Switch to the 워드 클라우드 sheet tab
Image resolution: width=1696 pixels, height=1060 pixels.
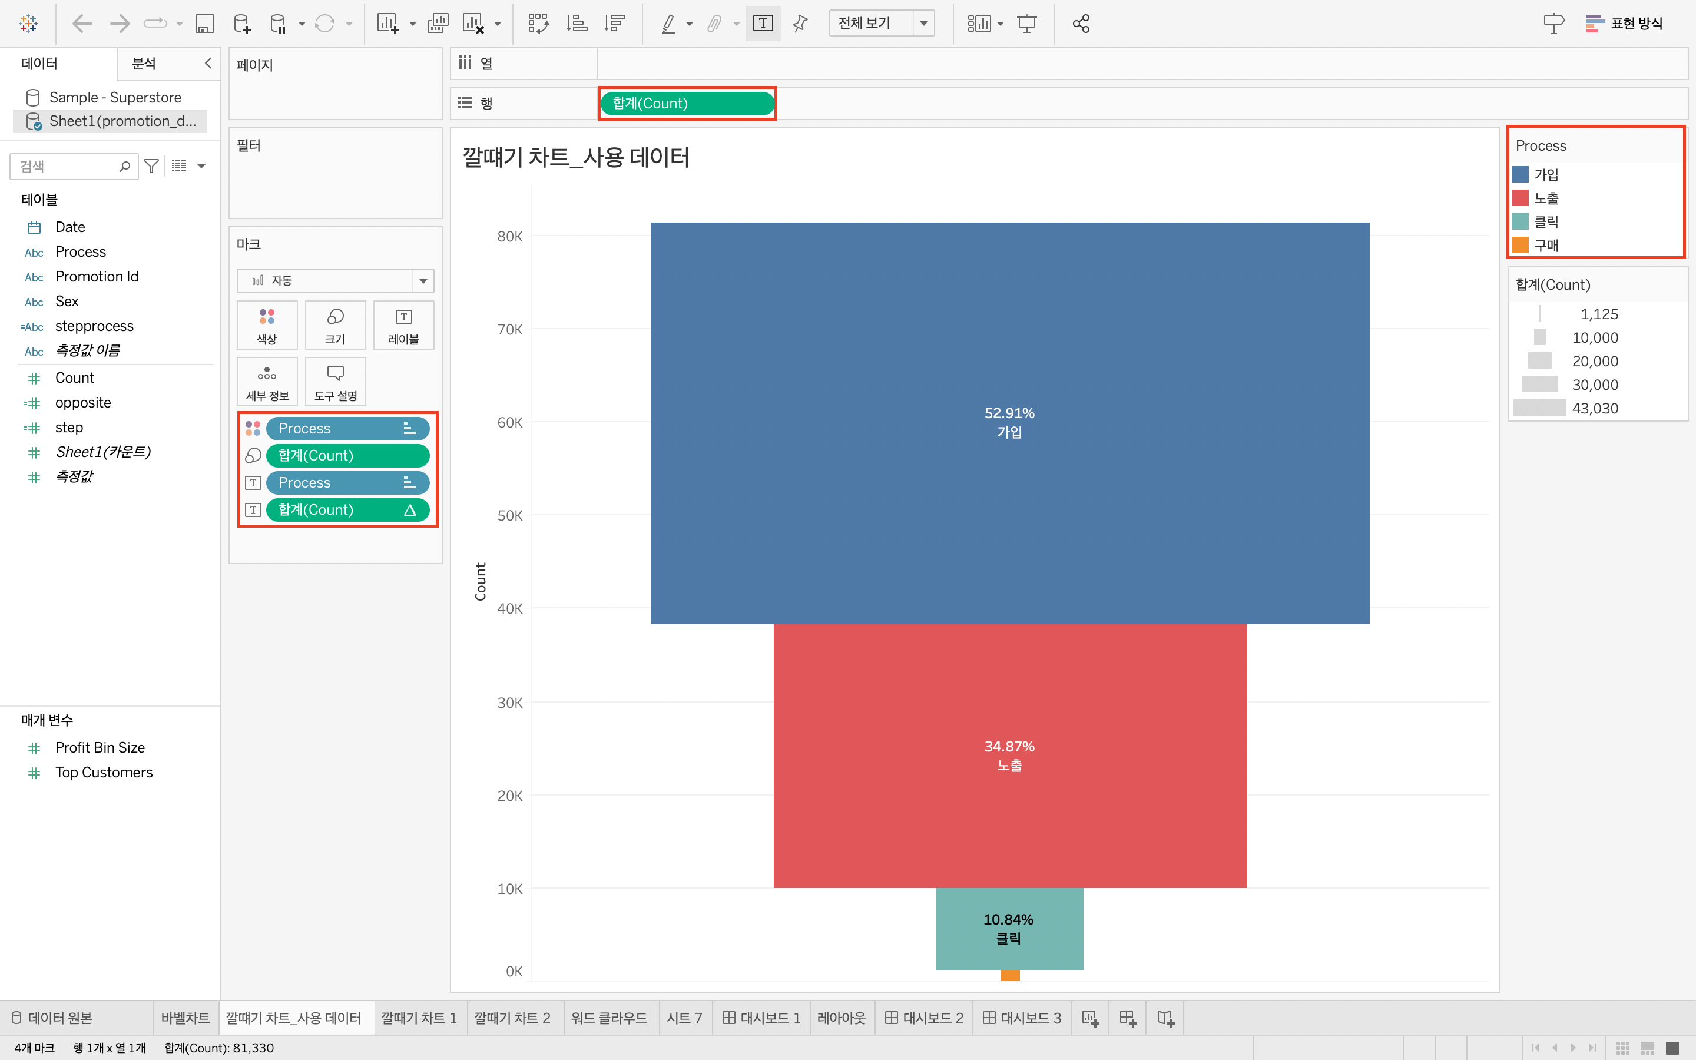[608, 1018]
